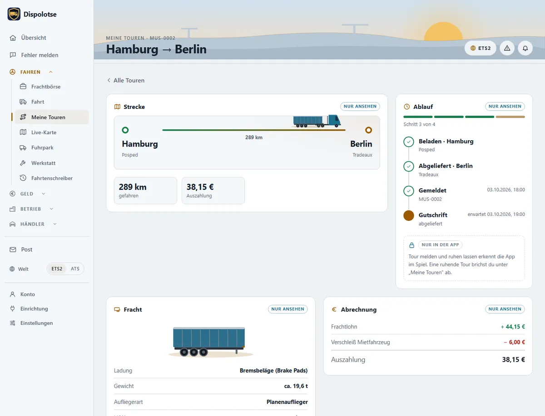Click the Frachtbörse briefcase icon

(x=23, y=87)
